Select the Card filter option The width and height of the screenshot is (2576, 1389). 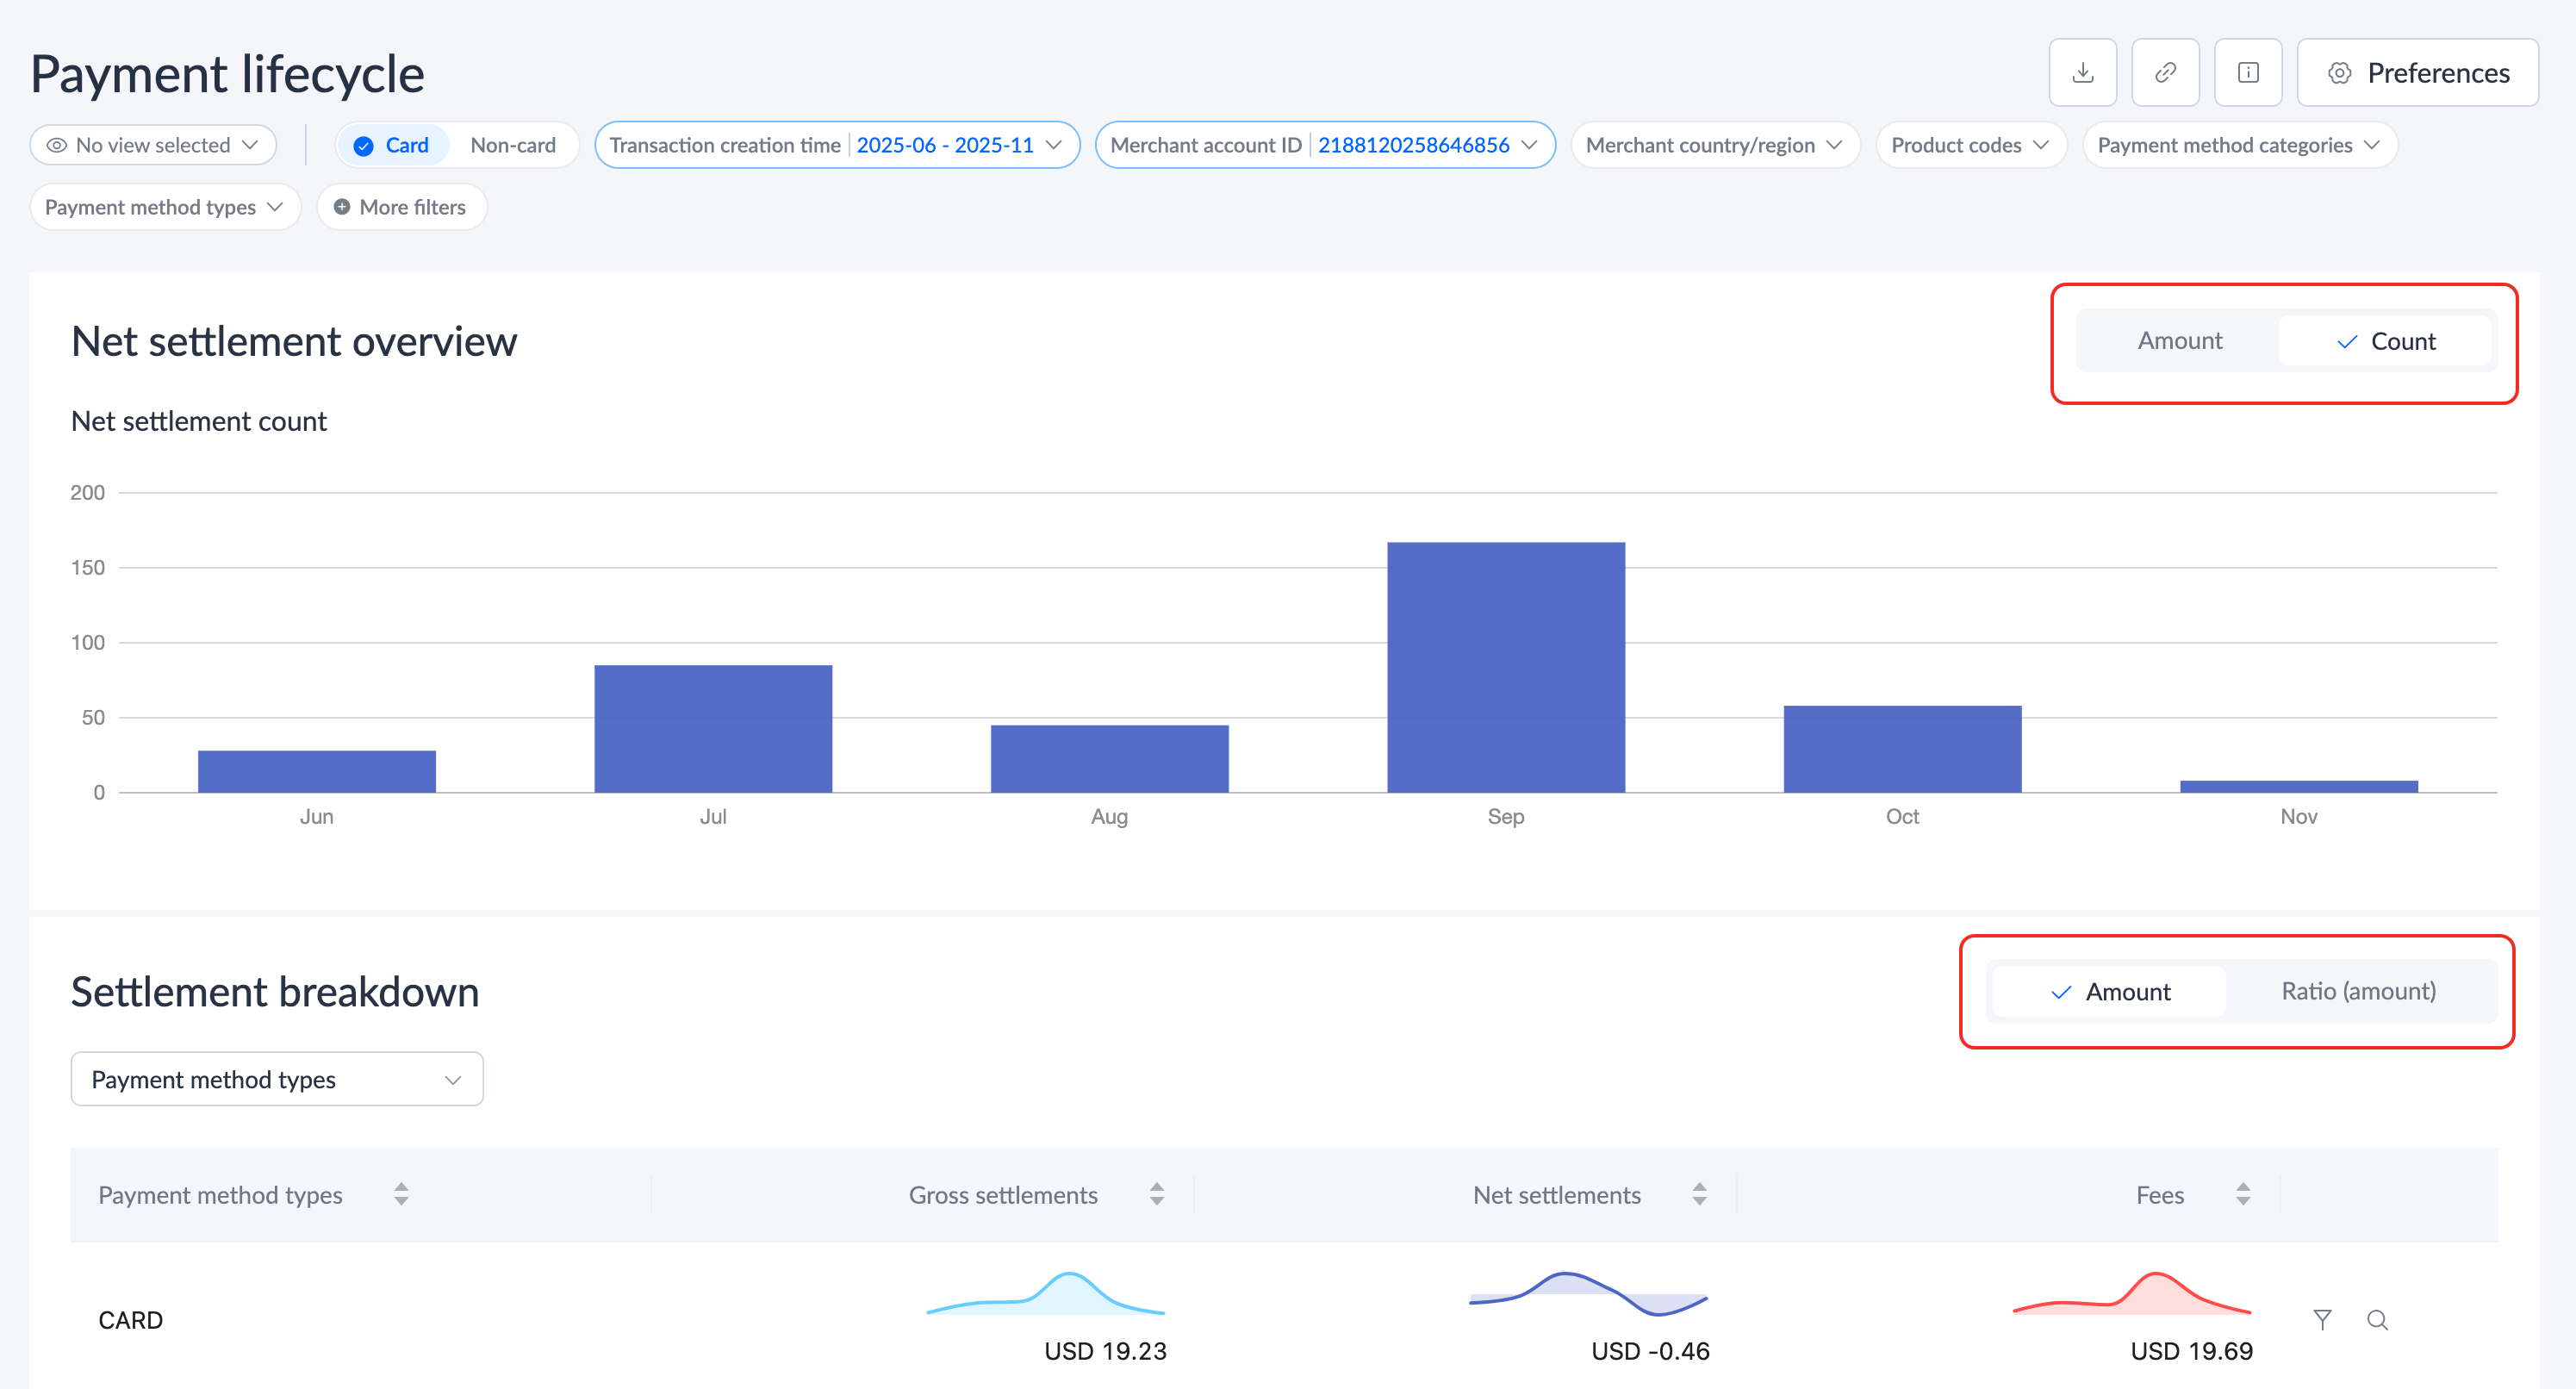pos(392,145)
